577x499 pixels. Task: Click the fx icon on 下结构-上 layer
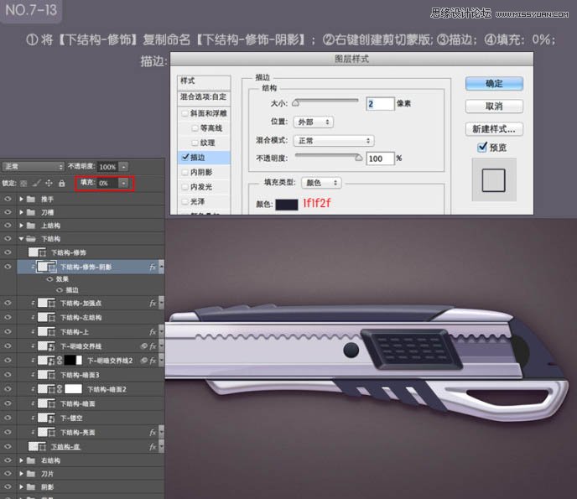click(x=153, y=332)
